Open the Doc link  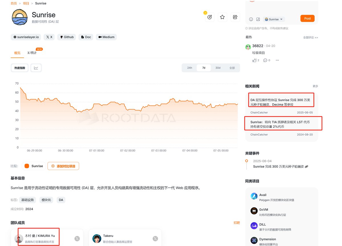click(x=86, y=37)
